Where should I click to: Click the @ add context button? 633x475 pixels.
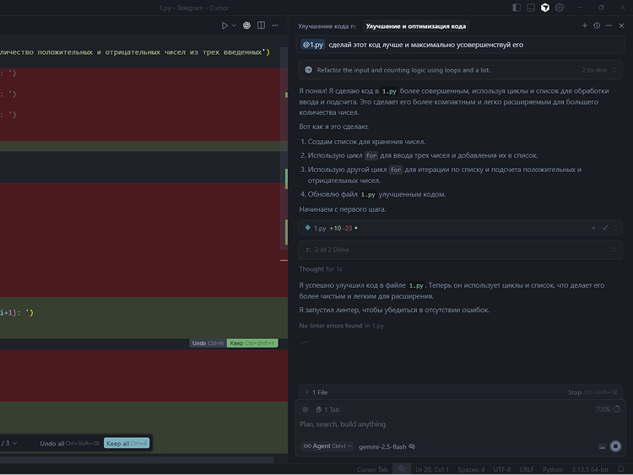tap(306, 410)
